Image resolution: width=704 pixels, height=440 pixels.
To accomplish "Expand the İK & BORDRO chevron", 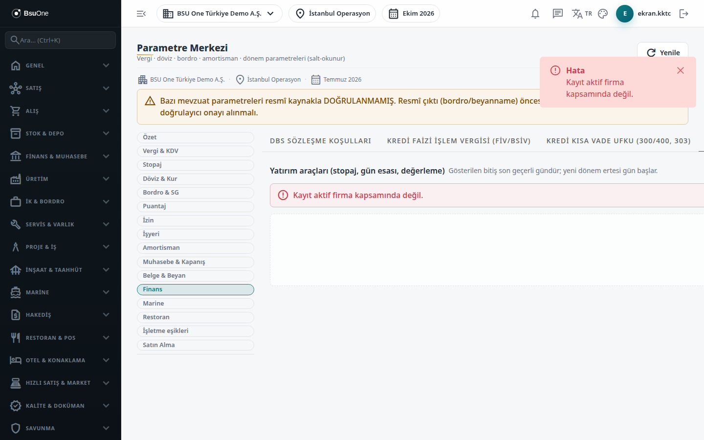I will (106, 201).
